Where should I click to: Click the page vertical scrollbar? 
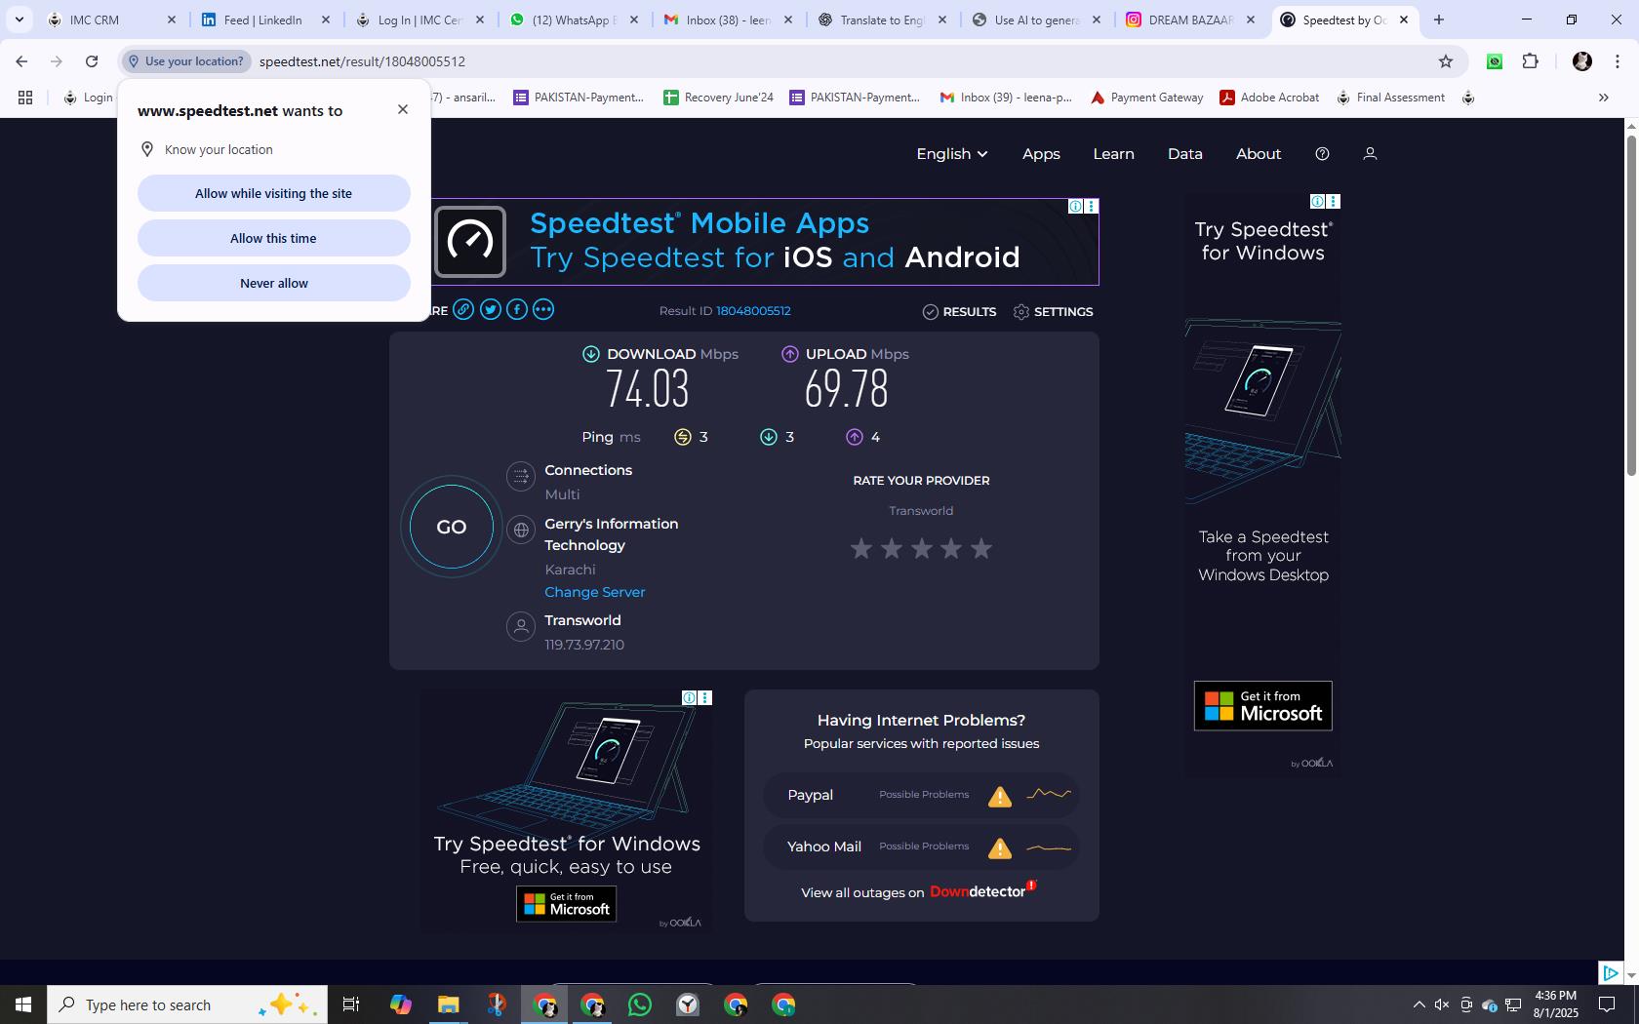click(x=1630, y=305)
